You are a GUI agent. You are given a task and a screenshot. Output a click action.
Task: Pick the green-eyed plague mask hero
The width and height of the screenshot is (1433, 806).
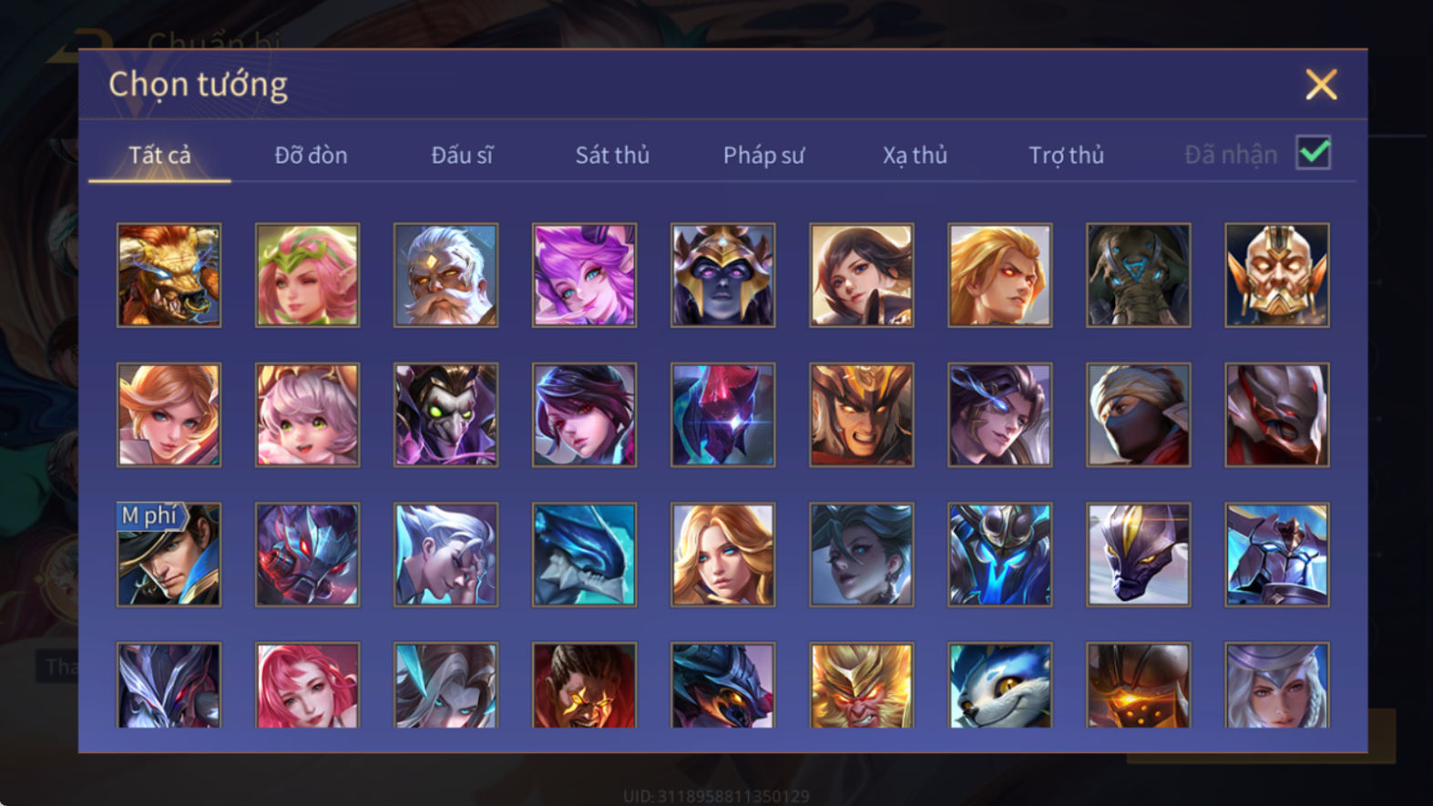tap(445, 415)
